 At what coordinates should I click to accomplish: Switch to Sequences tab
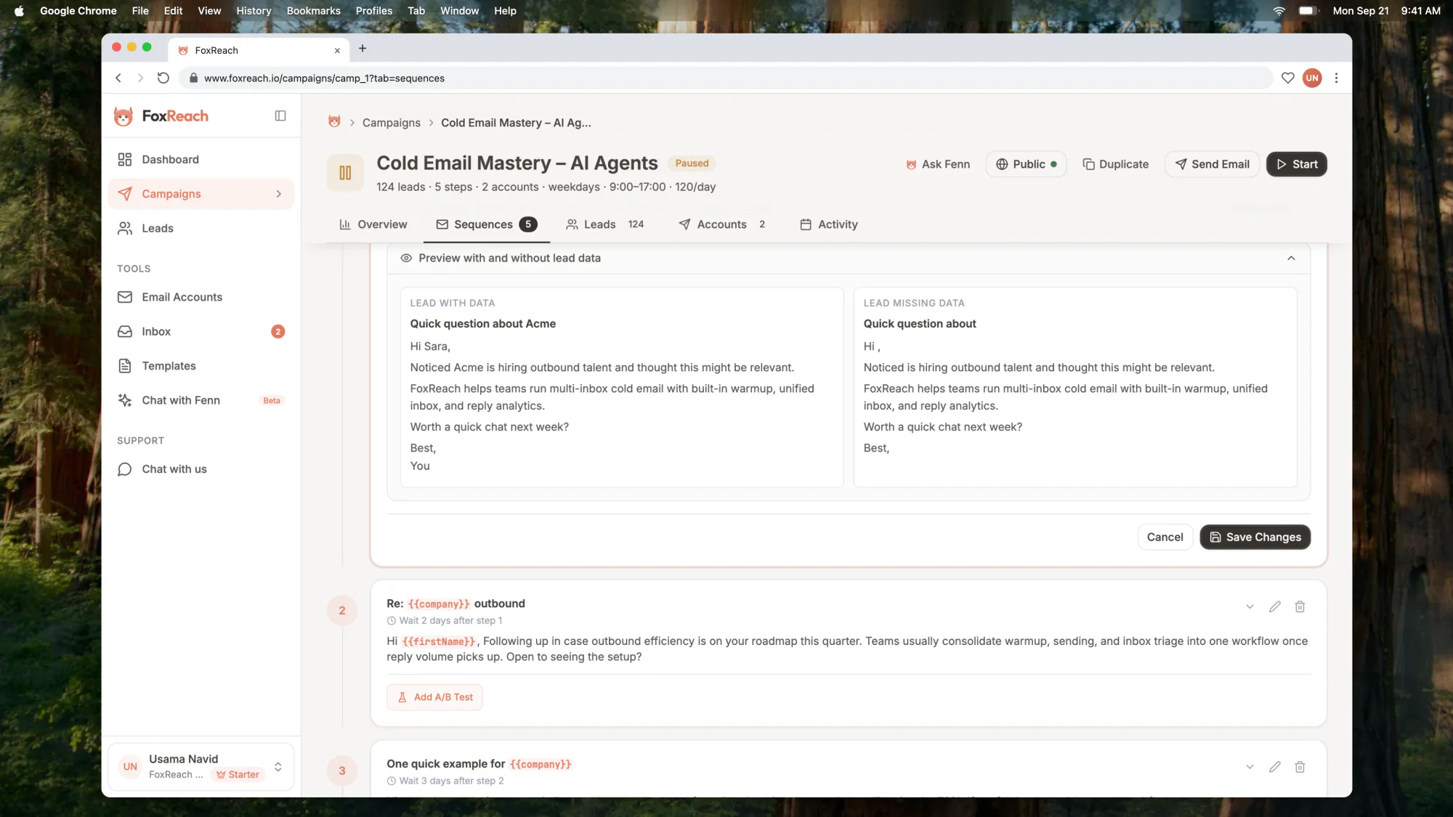[487, 224]
